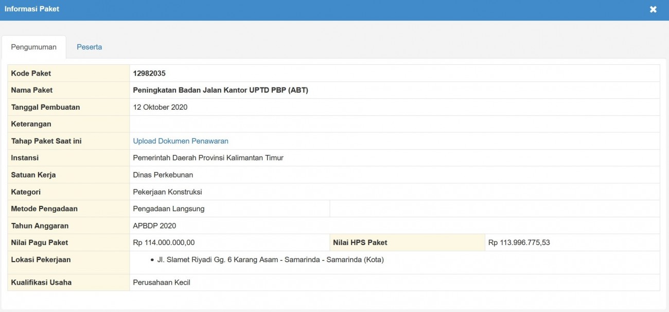Click the Informasi Paket dialog title

[x=32, y=9]
